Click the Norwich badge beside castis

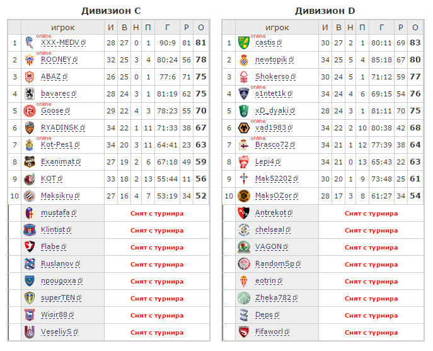click(243, 43)
